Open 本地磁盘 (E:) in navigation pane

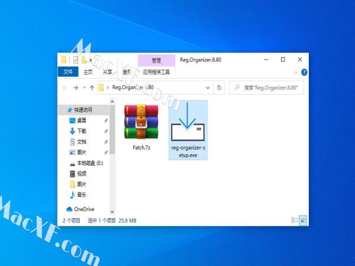coord(90,163)
